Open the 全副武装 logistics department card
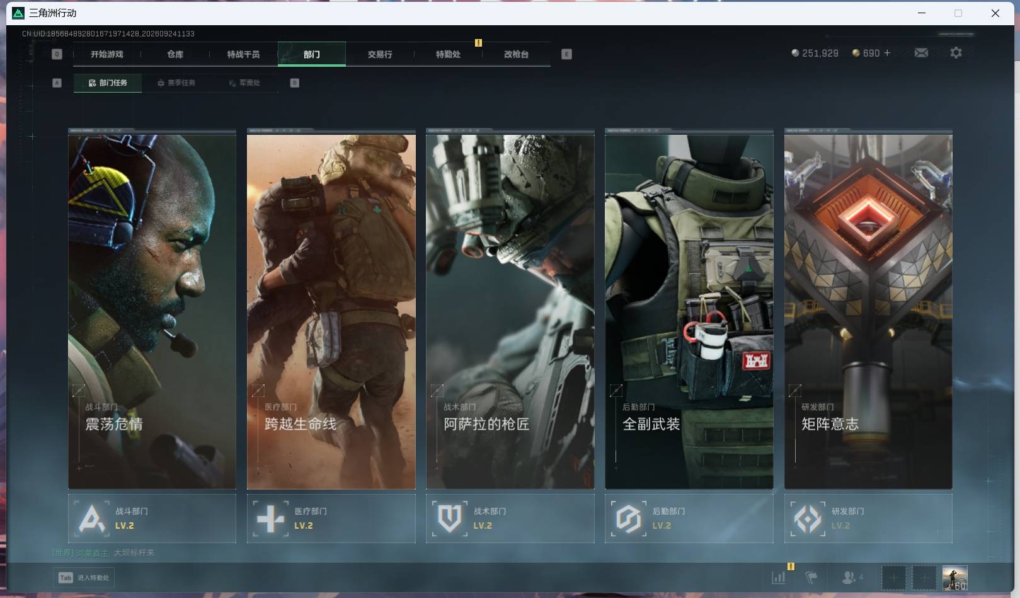The image size is (1020, 598). pos(689,311)
